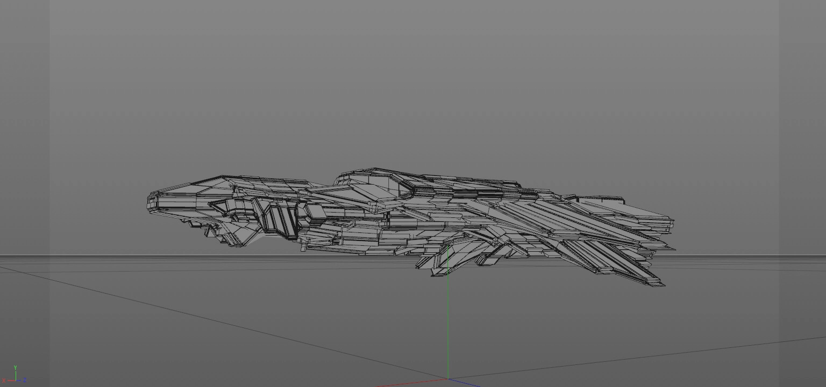Select the world origin where axes meet

coord(447,379)
